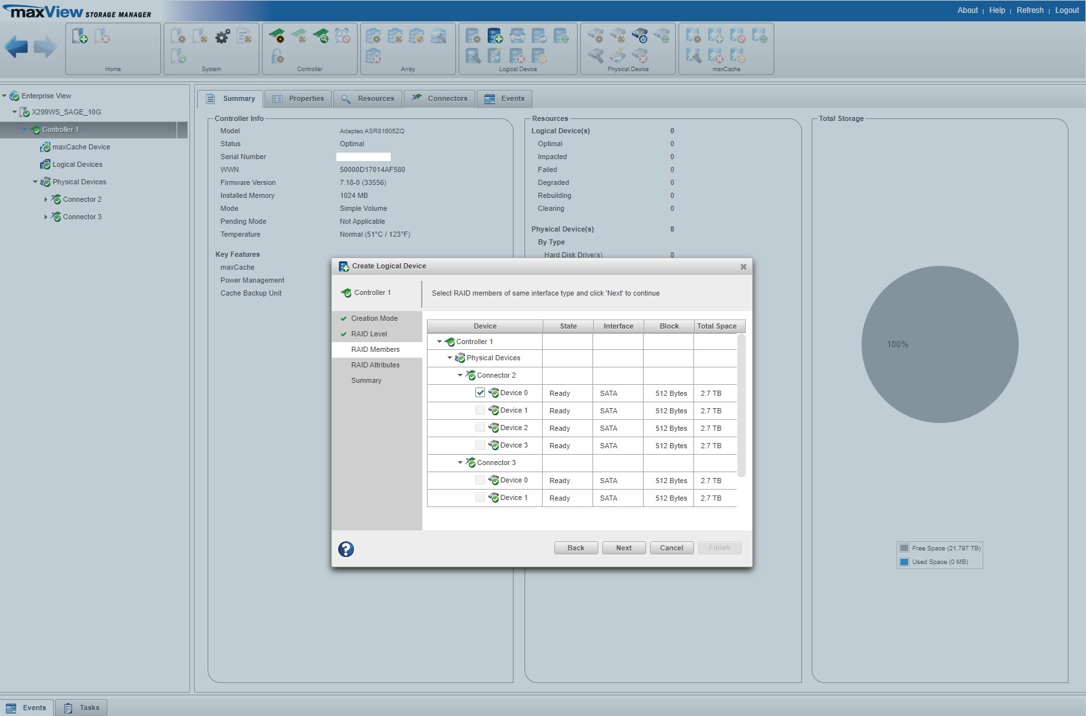Click the Free Space legend color swatch
Screen dimensions: 1086x716
(904, 548)
